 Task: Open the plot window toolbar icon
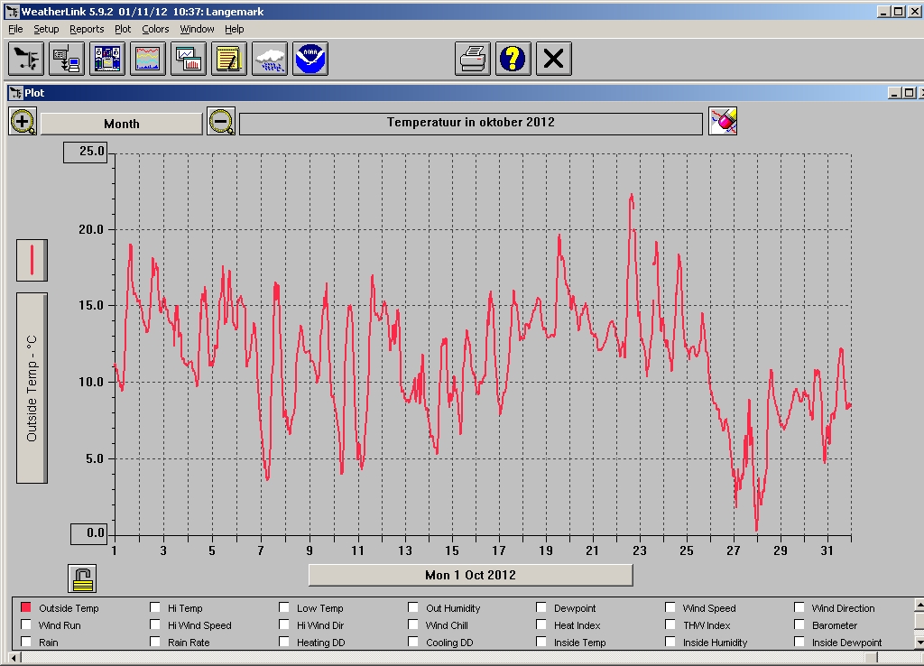pos(189,59)
